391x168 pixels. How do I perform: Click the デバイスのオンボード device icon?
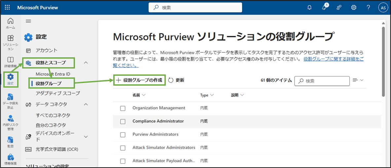tap(28, 137)
